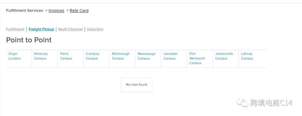Click the McDonough Campus column header

(121, 56)
